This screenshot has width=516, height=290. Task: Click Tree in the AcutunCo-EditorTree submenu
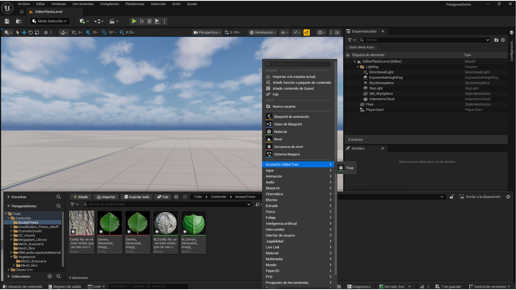tap(346, 168)
